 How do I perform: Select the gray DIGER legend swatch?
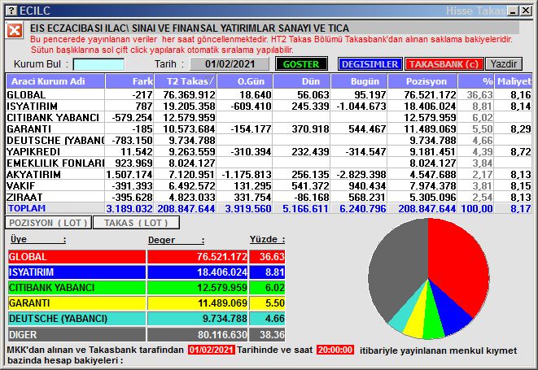[x=77, y=334]
